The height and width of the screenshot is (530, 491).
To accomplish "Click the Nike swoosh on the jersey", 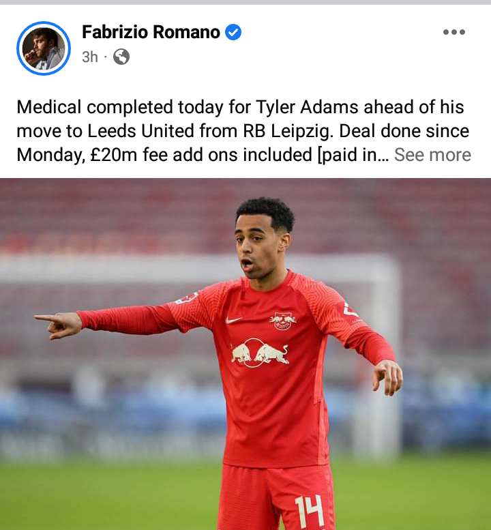I will (234, 319).
